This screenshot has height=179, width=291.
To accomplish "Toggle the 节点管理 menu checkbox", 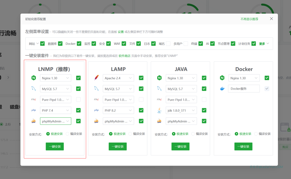I will pyautogui.click(x=233, y=44).
